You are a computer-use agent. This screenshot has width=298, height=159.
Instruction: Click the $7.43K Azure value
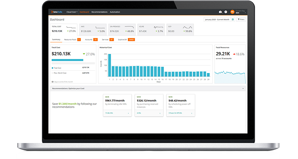pos(143,31)
